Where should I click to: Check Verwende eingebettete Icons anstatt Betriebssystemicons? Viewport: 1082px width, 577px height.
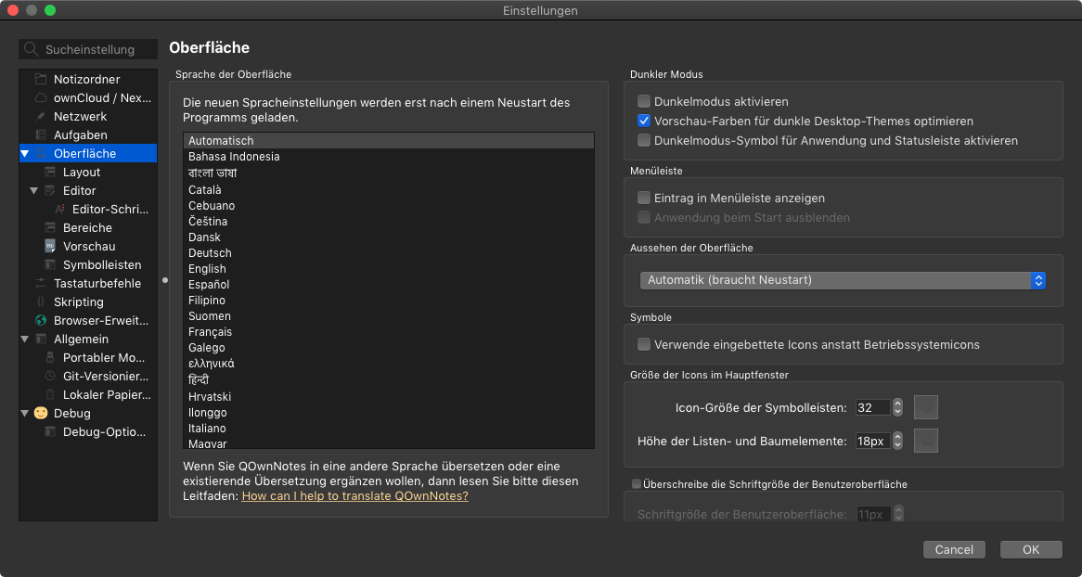click(x=644, y=344)
